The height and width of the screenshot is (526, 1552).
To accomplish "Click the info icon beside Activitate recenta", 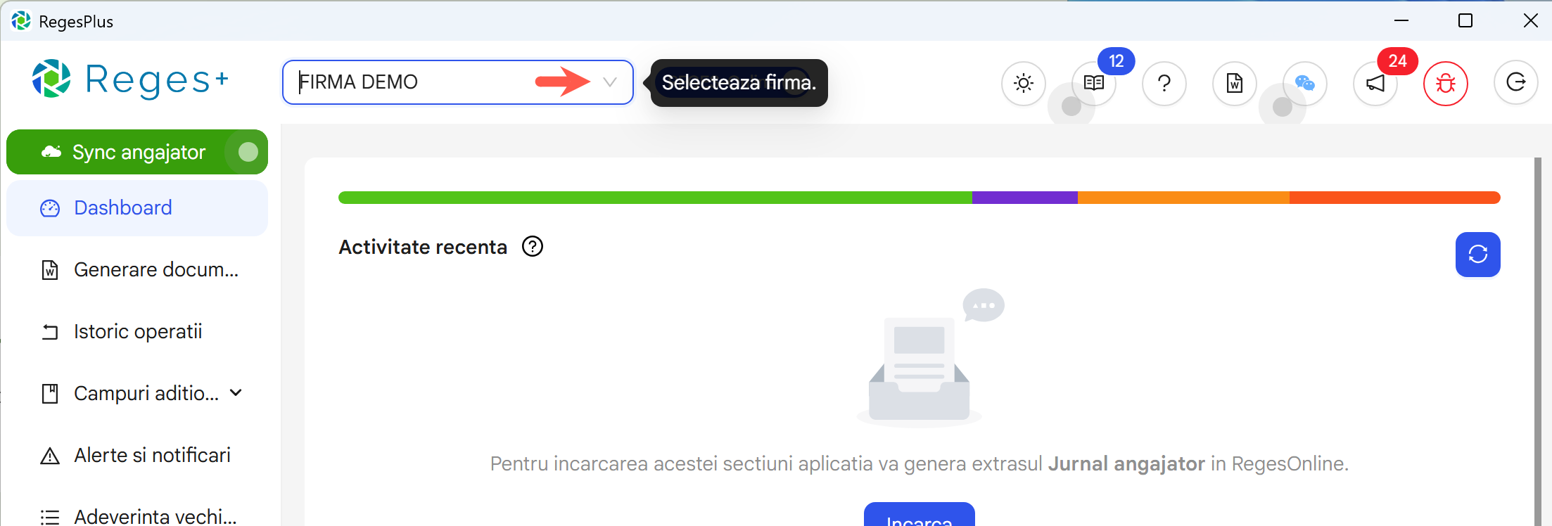I will (533, 247).
